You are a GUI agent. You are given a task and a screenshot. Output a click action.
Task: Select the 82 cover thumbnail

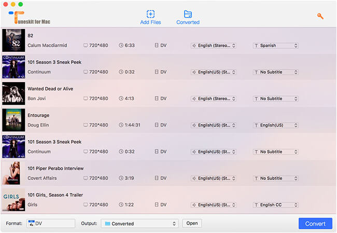click(13, 40)
